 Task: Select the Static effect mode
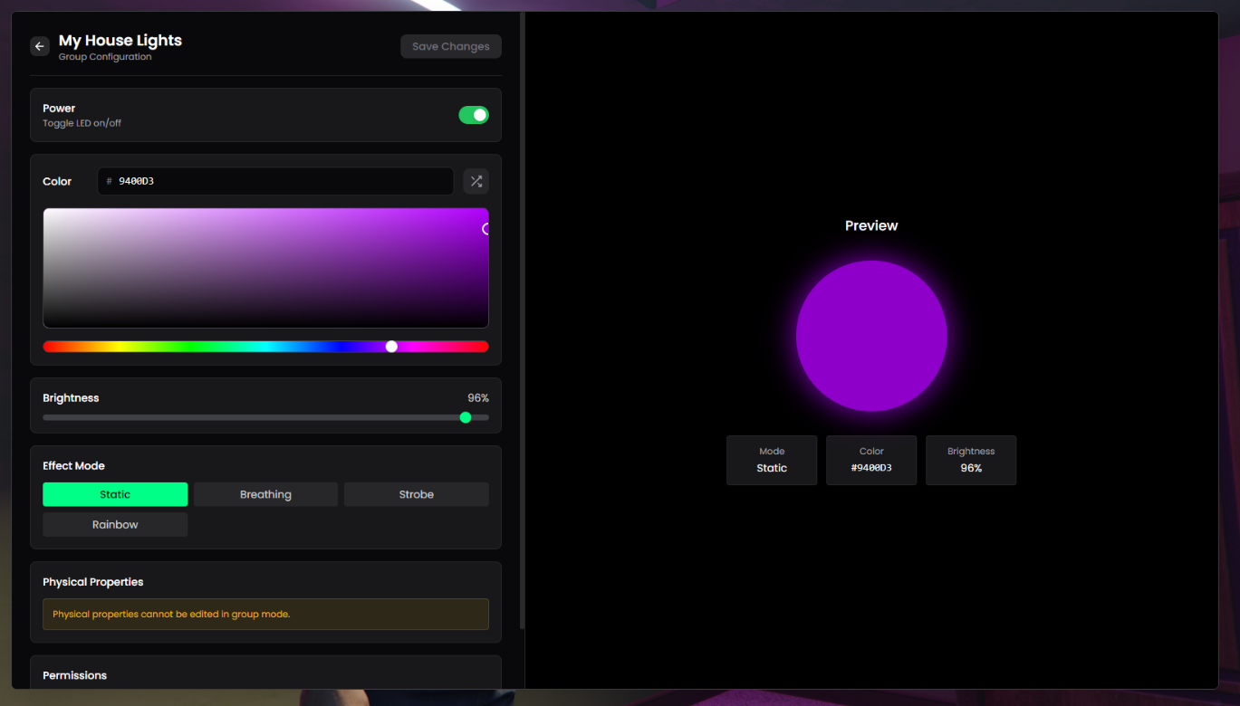[x=115, y=494]
